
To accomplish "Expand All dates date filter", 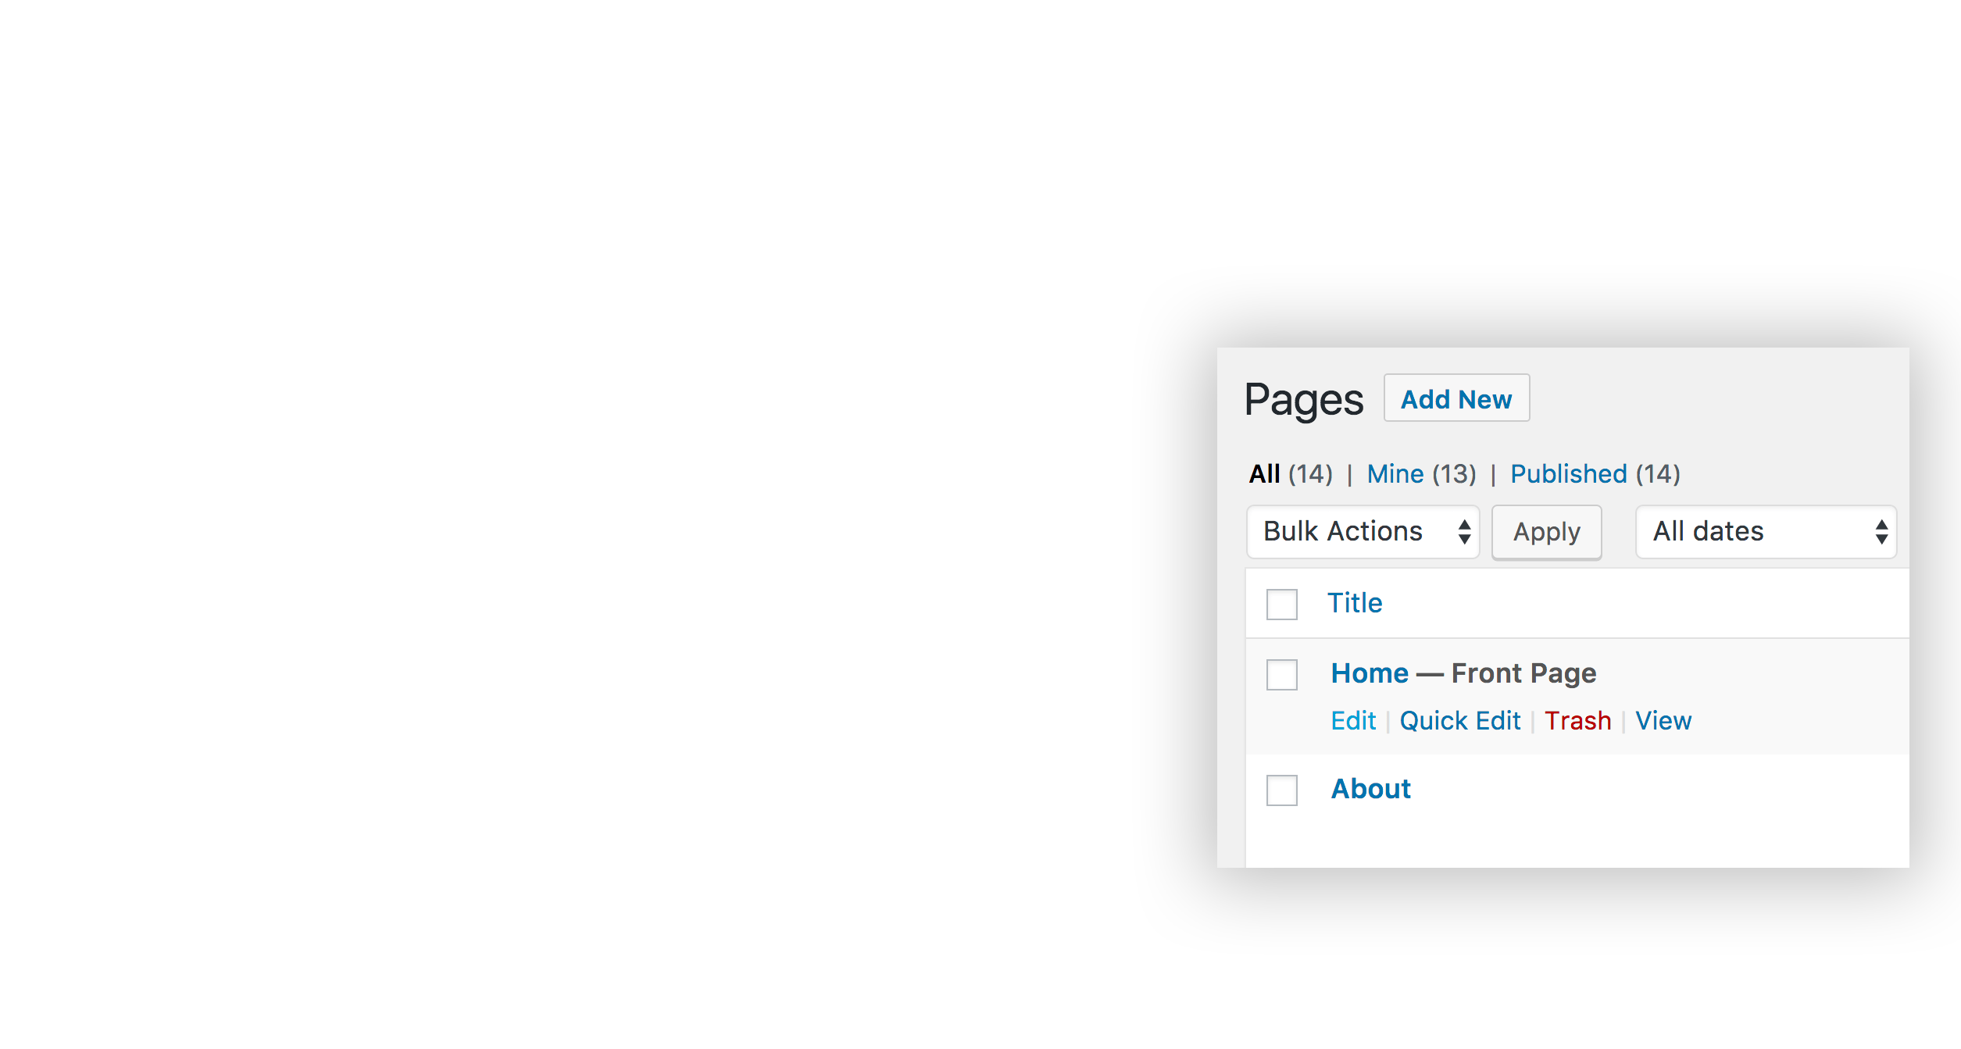I will [x=1768, y=529].
